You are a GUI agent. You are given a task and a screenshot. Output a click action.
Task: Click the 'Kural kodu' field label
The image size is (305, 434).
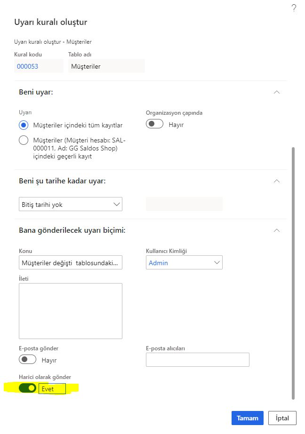click(x=28, y=55)
